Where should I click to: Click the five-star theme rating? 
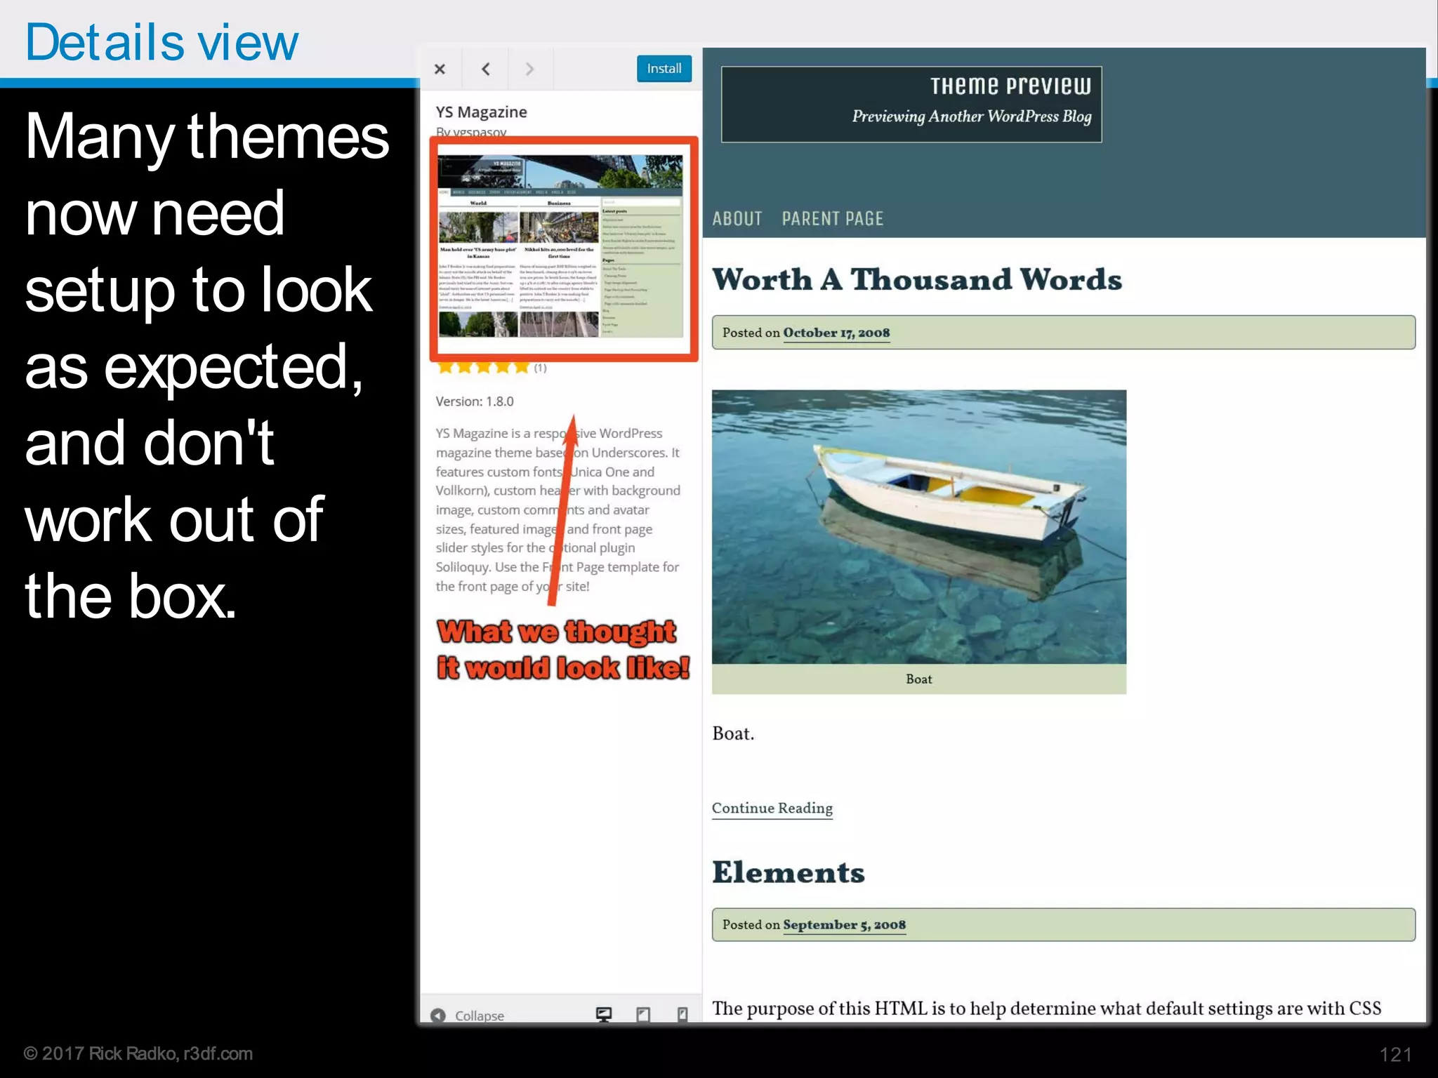pos(483,367)
